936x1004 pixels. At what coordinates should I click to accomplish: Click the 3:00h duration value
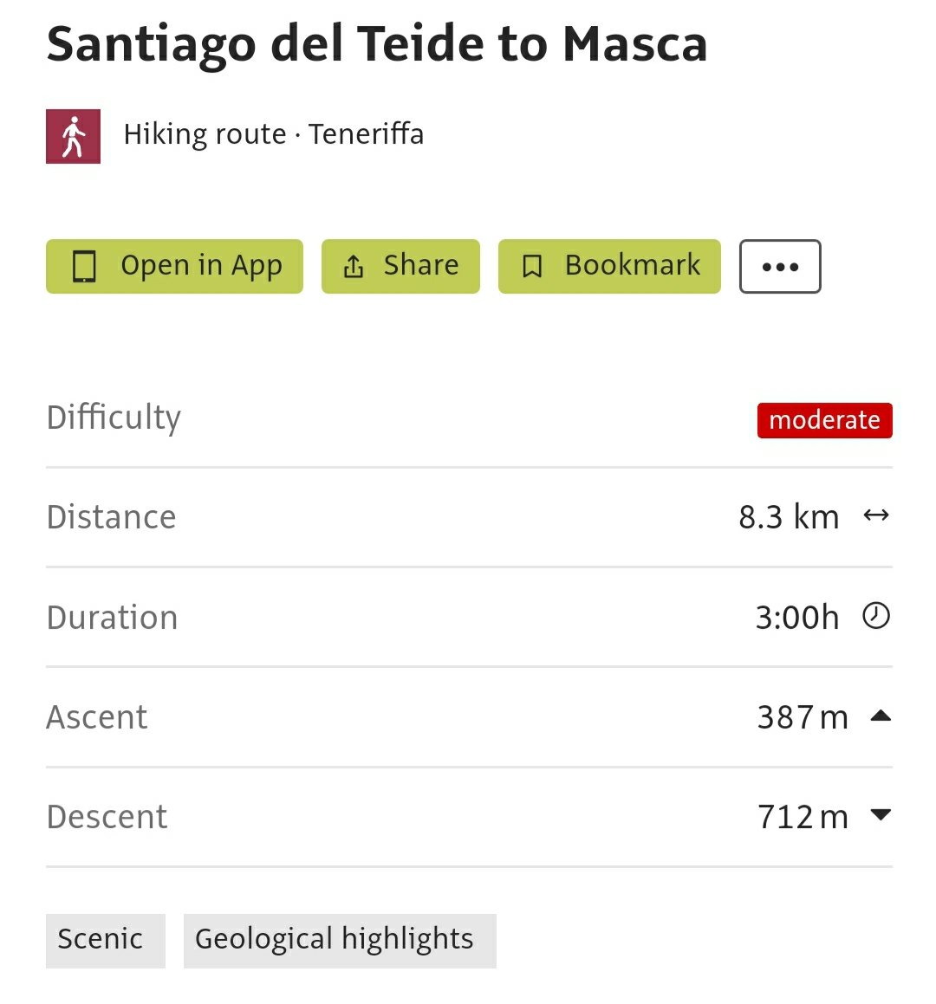point(797,618)
